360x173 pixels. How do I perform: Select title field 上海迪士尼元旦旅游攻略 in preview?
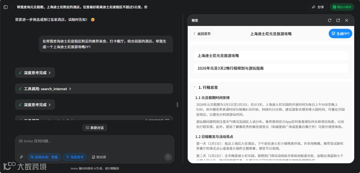pyautogui.click(x=271, y=56)
